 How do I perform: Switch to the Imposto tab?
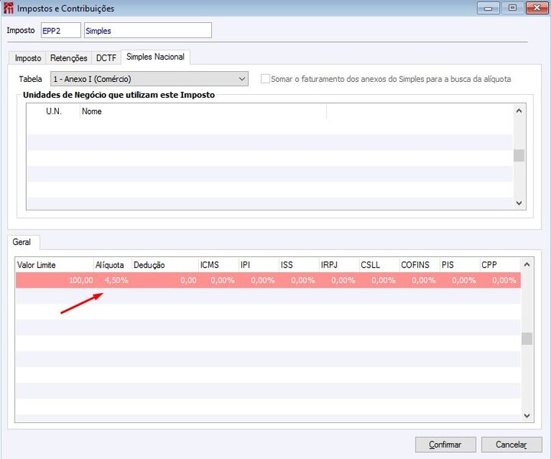coord(28,58)
